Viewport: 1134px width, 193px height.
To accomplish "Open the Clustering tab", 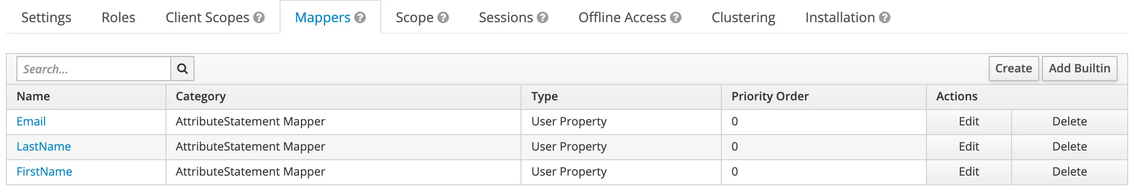I will coord(743,17).
